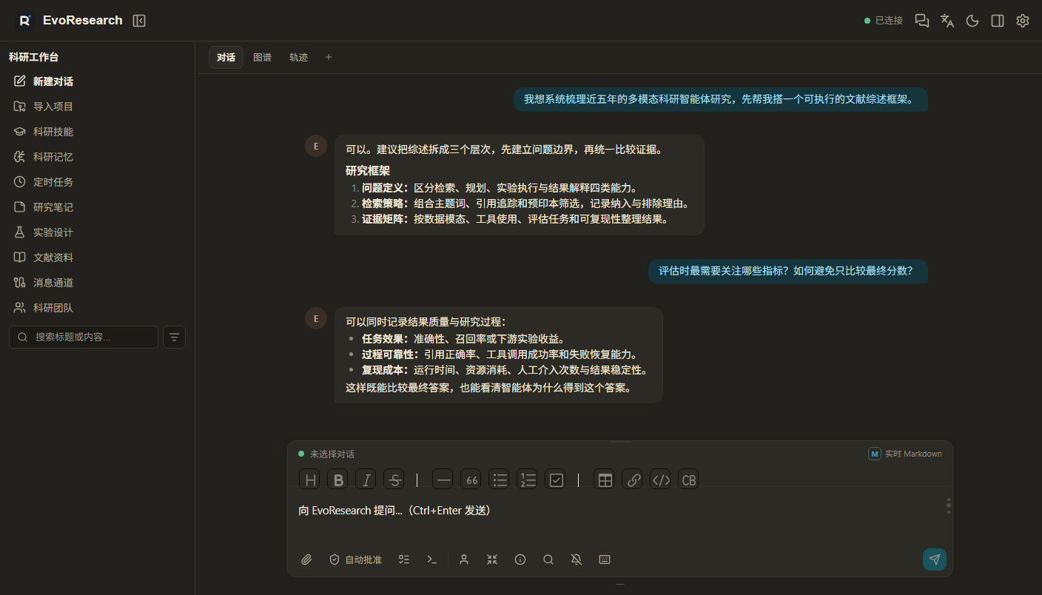Click the collapse arrows icon in composer

[x=492, y=559]
